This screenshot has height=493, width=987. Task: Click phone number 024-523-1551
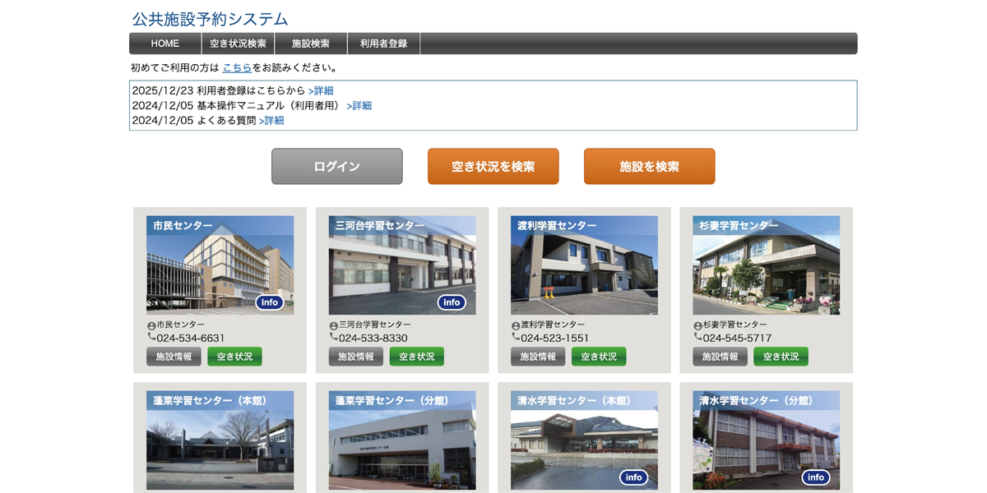click(x=555, y=338)
